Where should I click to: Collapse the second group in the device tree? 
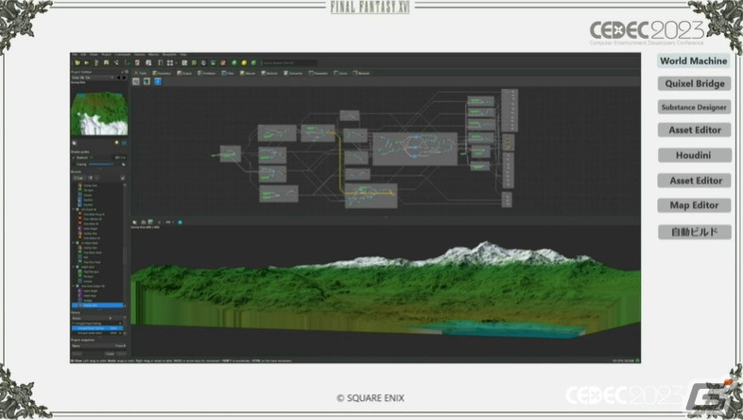coord(74,243)
